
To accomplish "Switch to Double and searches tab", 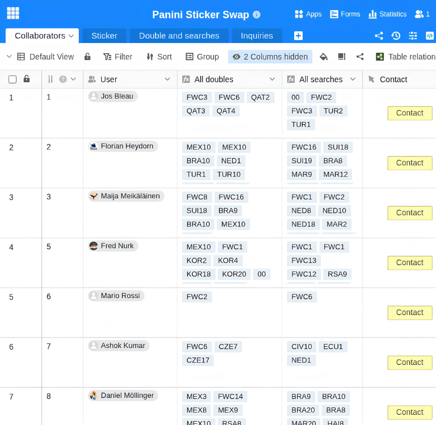I will [x=179, y=36].
